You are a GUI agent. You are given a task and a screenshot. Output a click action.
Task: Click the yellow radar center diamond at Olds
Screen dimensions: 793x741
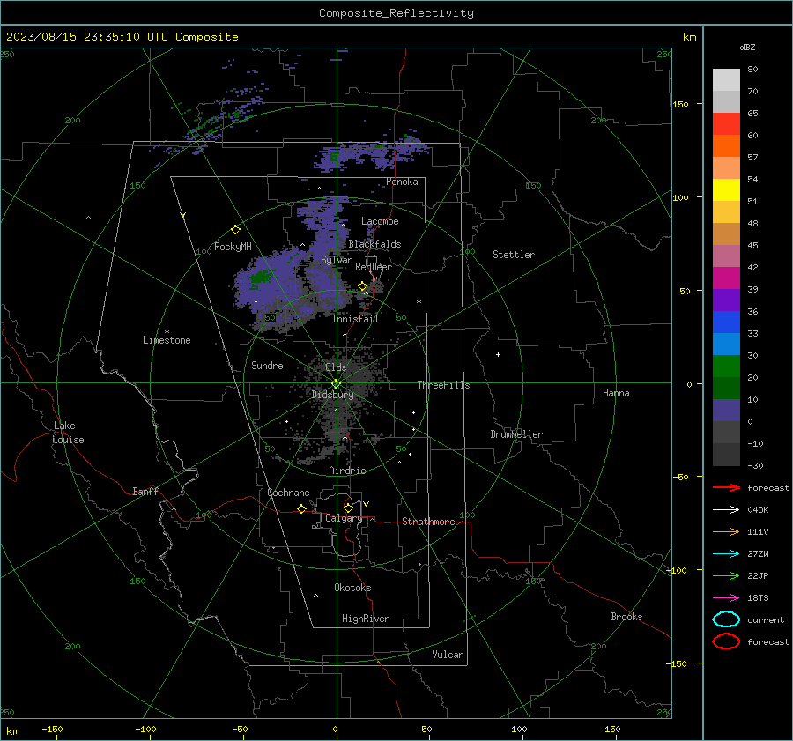(x=336, y=383)
